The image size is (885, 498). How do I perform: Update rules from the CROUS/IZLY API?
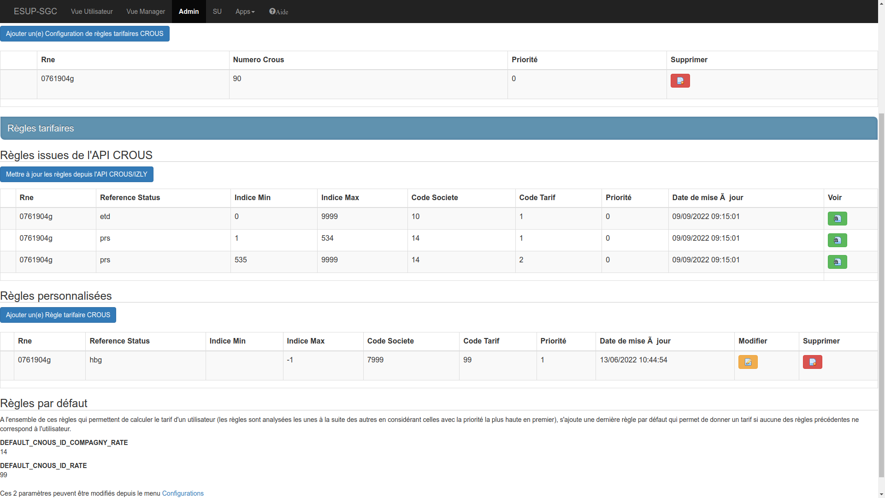coord(77,174)
